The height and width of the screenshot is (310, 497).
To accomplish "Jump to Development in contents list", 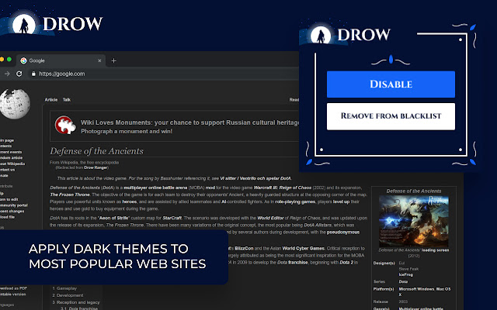I will tap(70, 295).
